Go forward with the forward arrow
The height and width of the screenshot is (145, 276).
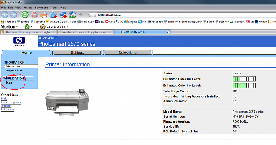(14, 15)
